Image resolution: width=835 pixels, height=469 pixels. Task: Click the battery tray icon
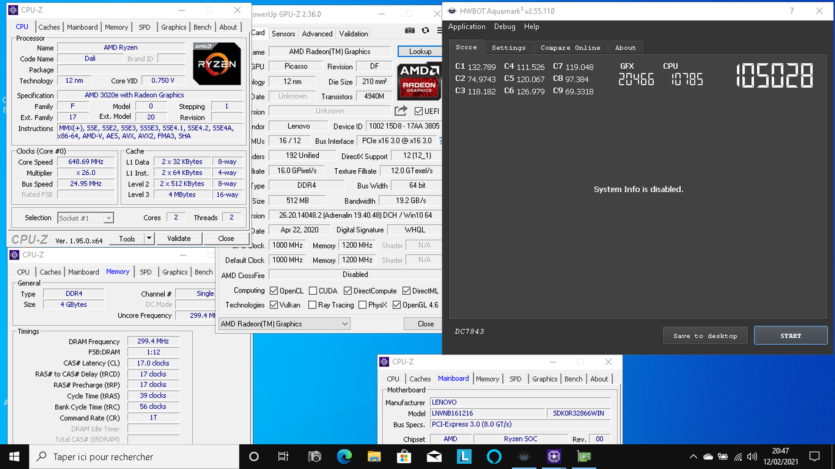click(723, 456)
